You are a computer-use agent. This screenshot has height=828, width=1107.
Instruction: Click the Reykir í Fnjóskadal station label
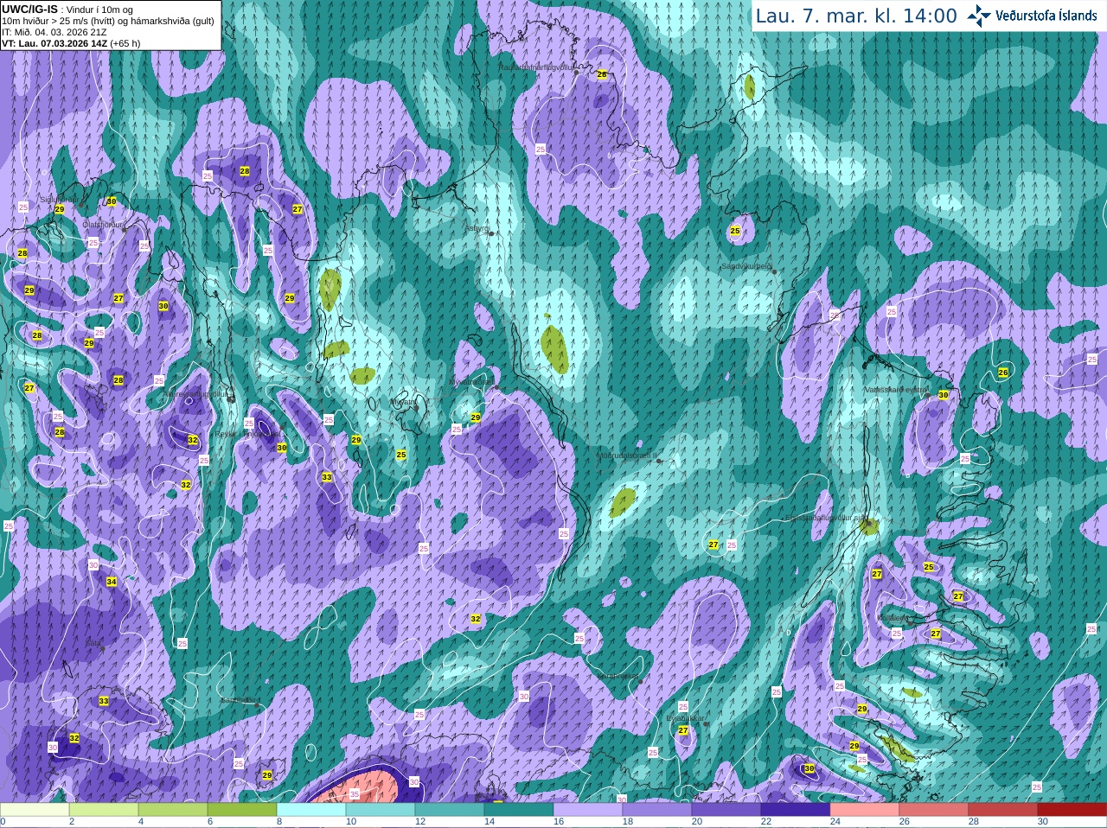[x=246, y=434]
